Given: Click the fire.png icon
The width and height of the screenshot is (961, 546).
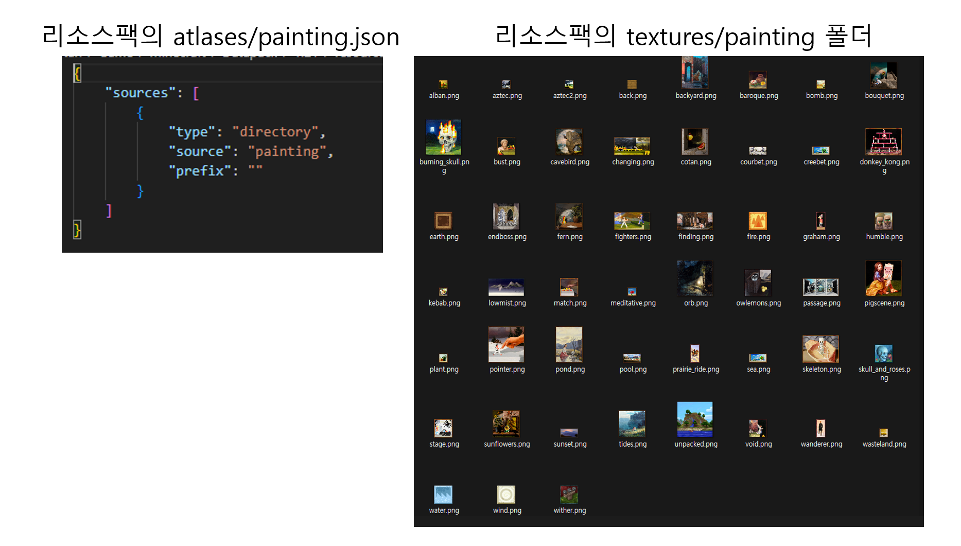Looking at the screenshot, I should point(758,221).
